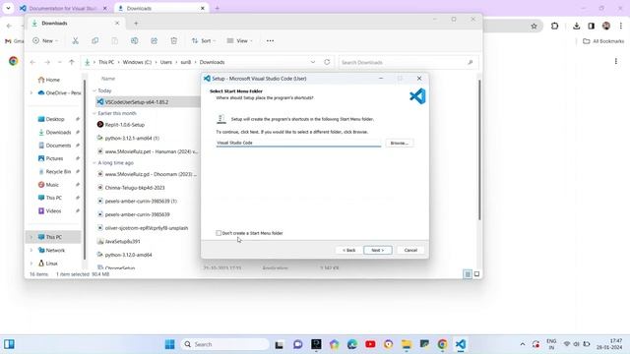630x354 pixels.
Task: Click the Explorer vertical scrollbar
Action: pyautogui.click(x=479, y=149)
